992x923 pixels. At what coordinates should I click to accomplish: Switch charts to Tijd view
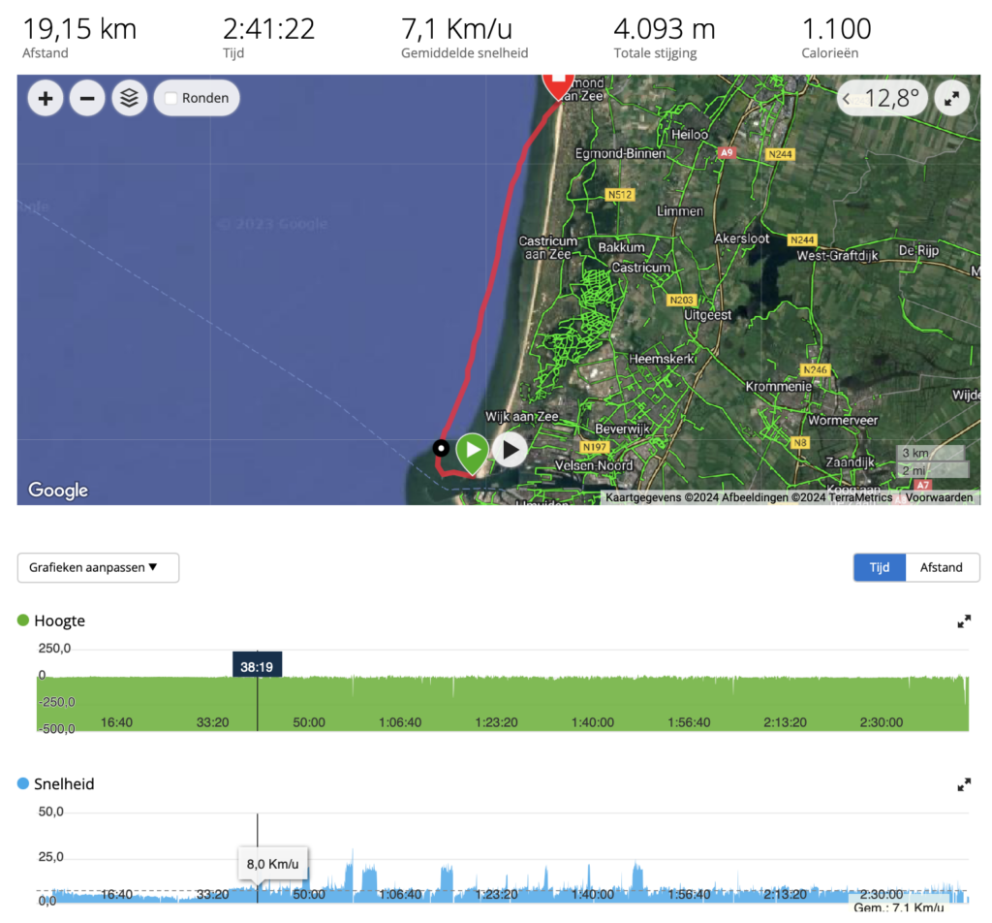[880, 567]
